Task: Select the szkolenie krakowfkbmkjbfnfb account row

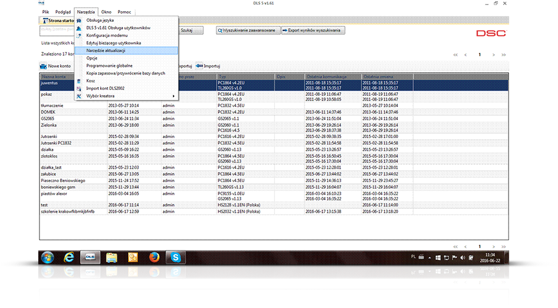Action: [274, 212]
